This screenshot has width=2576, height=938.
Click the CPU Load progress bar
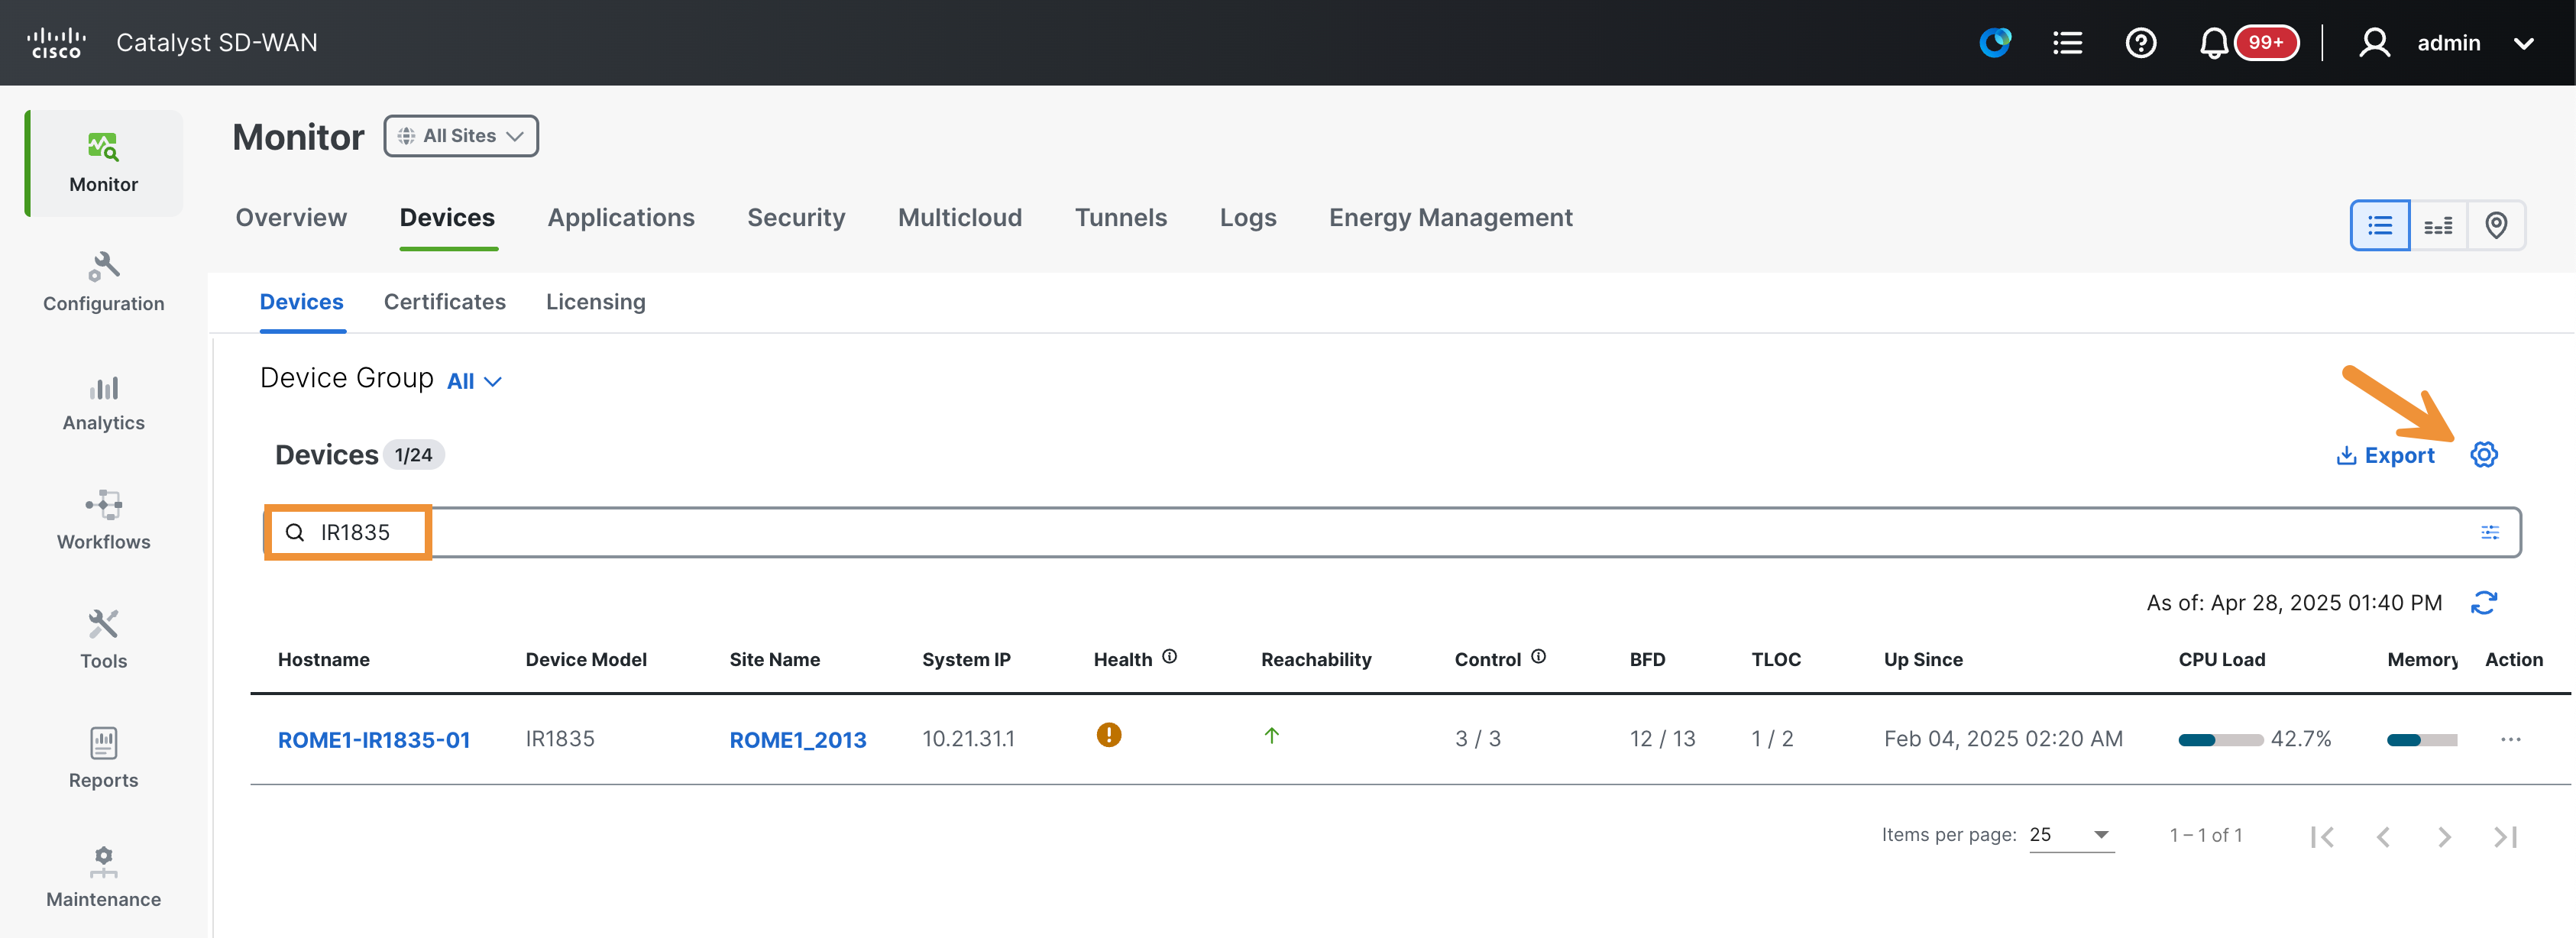click(2220, 740)
